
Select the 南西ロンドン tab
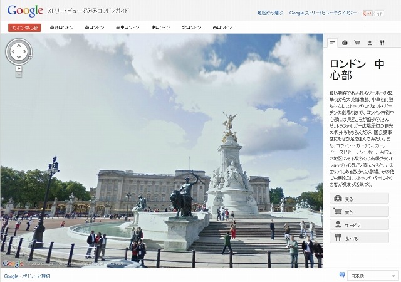click(61, 28)
